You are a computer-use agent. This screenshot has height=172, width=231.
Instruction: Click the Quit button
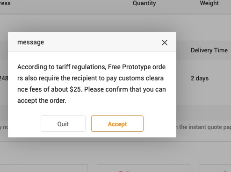(63, 124)
